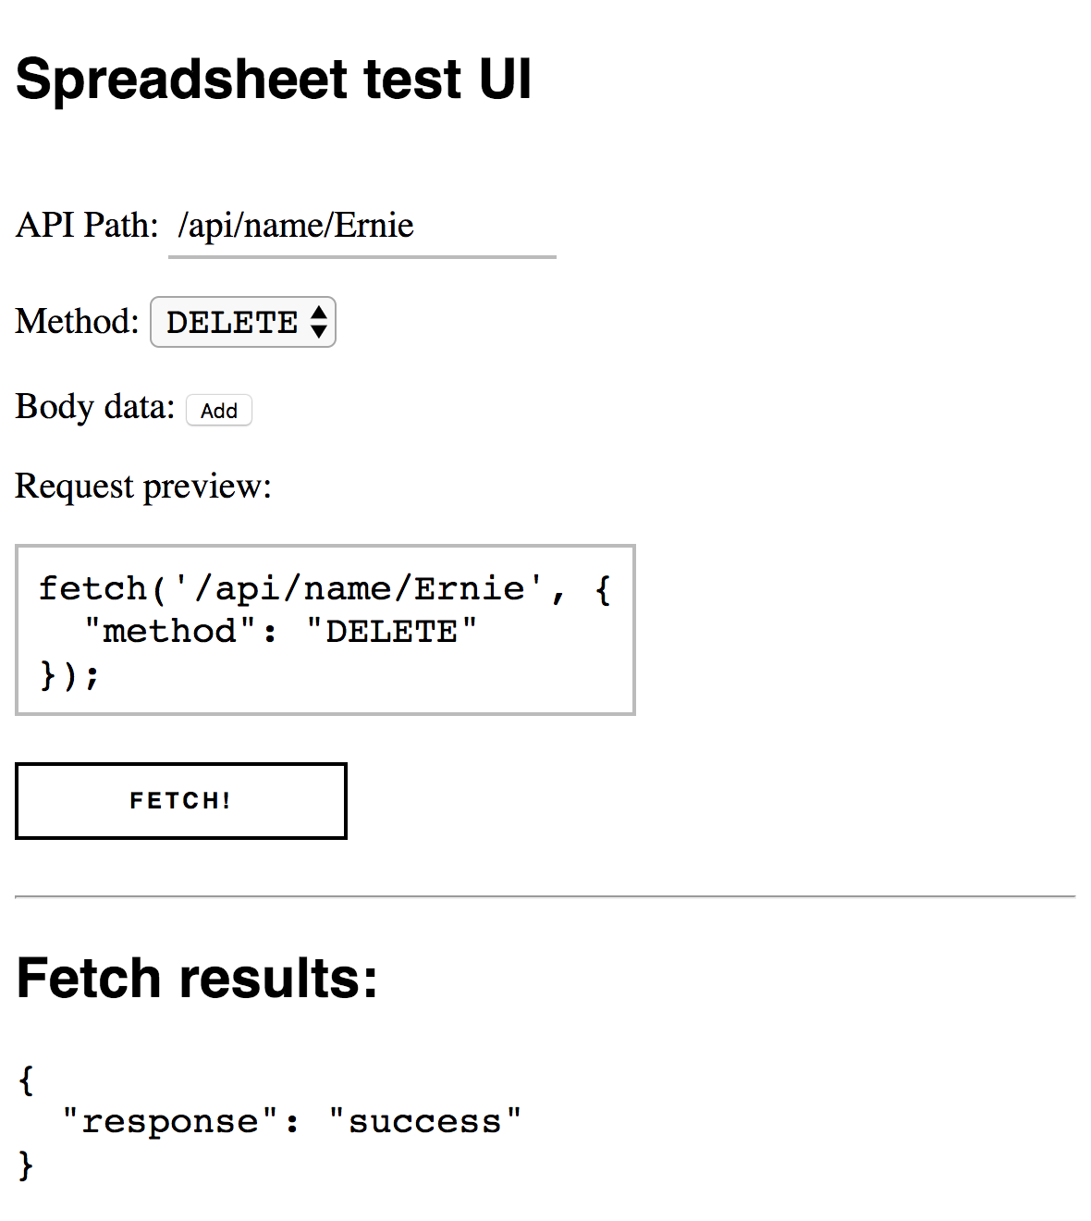This screenshot has width=1091, height=1221.
Task: Click the "Fetch results:" heading
Action: 197,978
